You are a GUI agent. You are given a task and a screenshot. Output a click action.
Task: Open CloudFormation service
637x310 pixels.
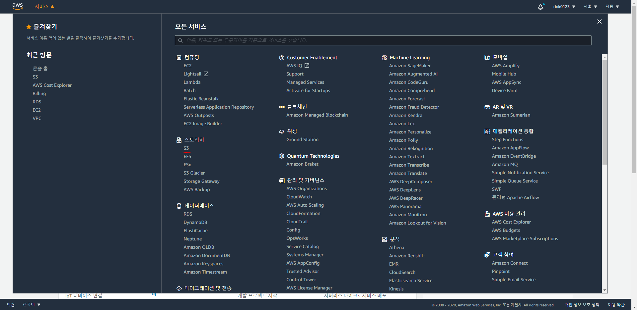tap(304, 213)
